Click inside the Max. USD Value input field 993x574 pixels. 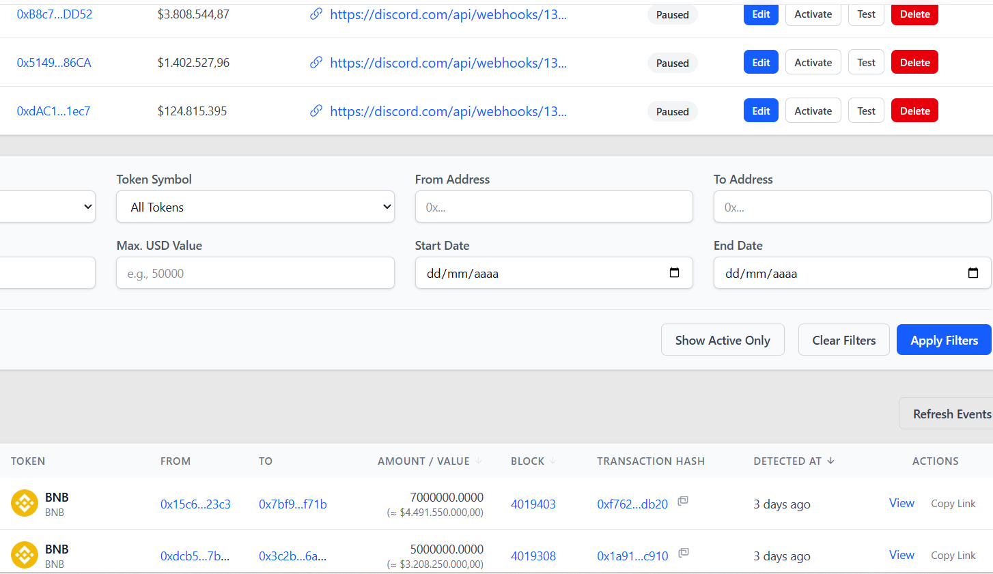click(255, 272)
